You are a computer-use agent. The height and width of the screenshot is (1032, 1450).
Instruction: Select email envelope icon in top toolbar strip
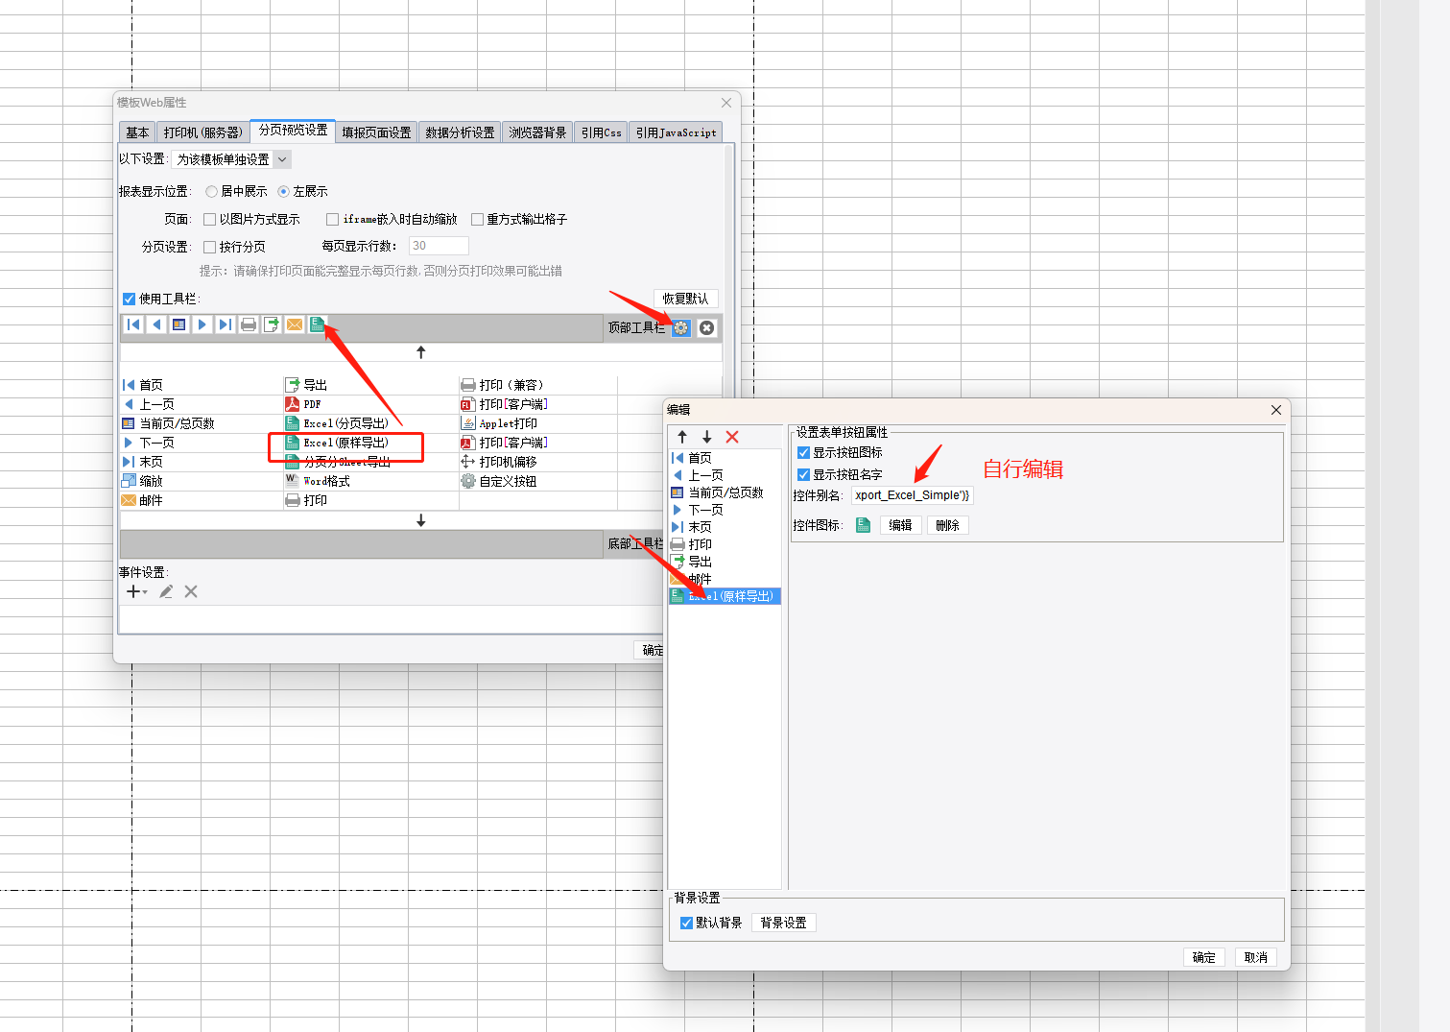point(295,324)
